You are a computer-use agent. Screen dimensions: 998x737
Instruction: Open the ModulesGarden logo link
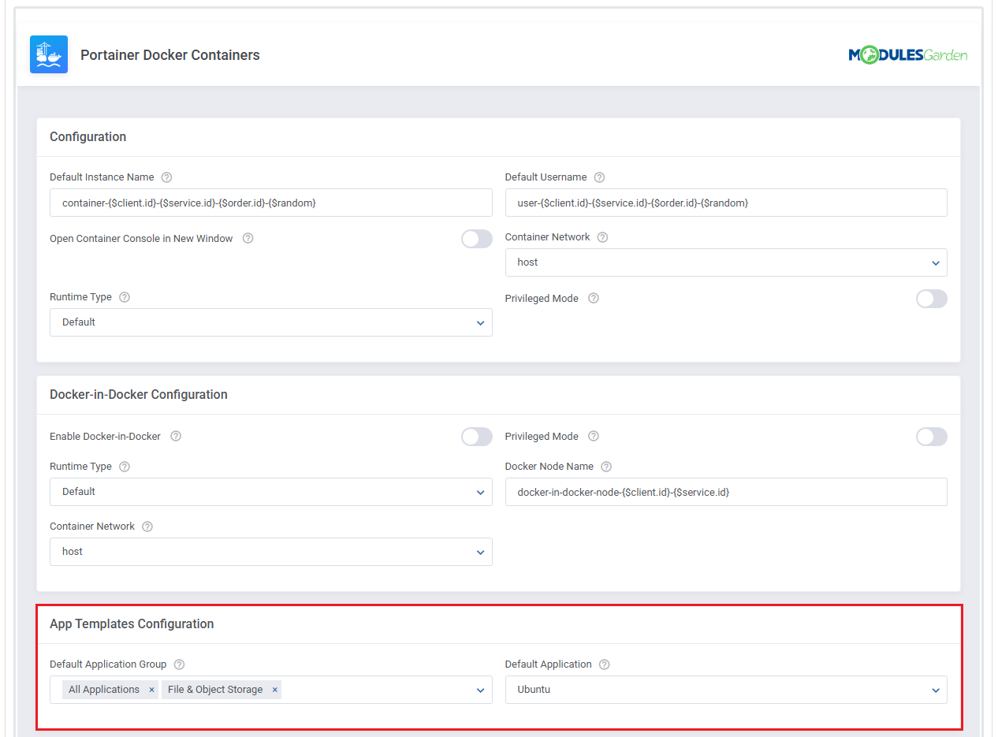908,55
